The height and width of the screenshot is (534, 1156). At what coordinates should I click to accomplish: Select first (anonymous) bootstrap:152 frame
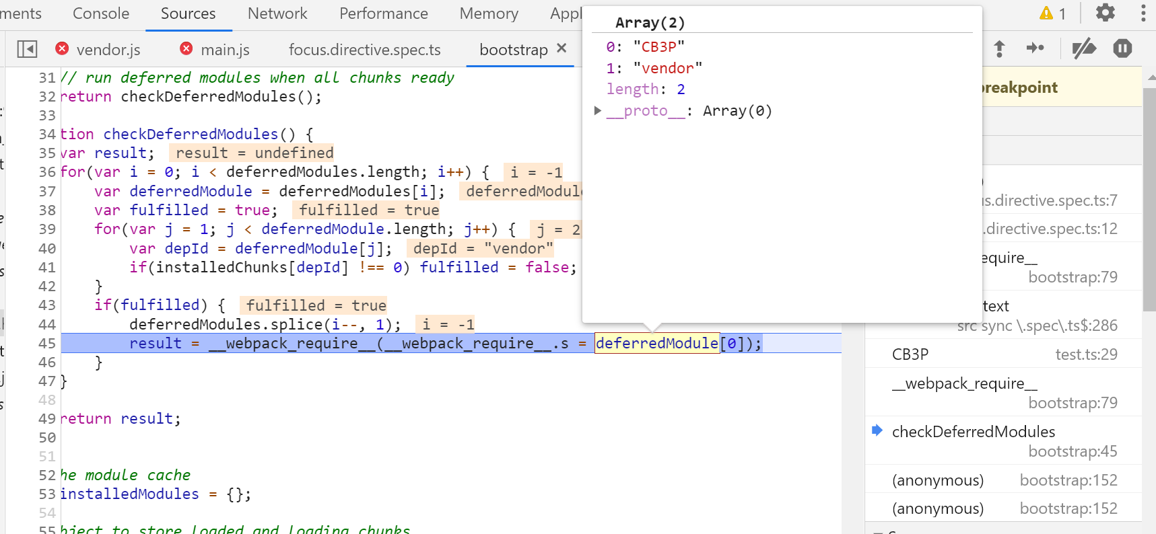pyautogui.click(x=1003, y=480)
